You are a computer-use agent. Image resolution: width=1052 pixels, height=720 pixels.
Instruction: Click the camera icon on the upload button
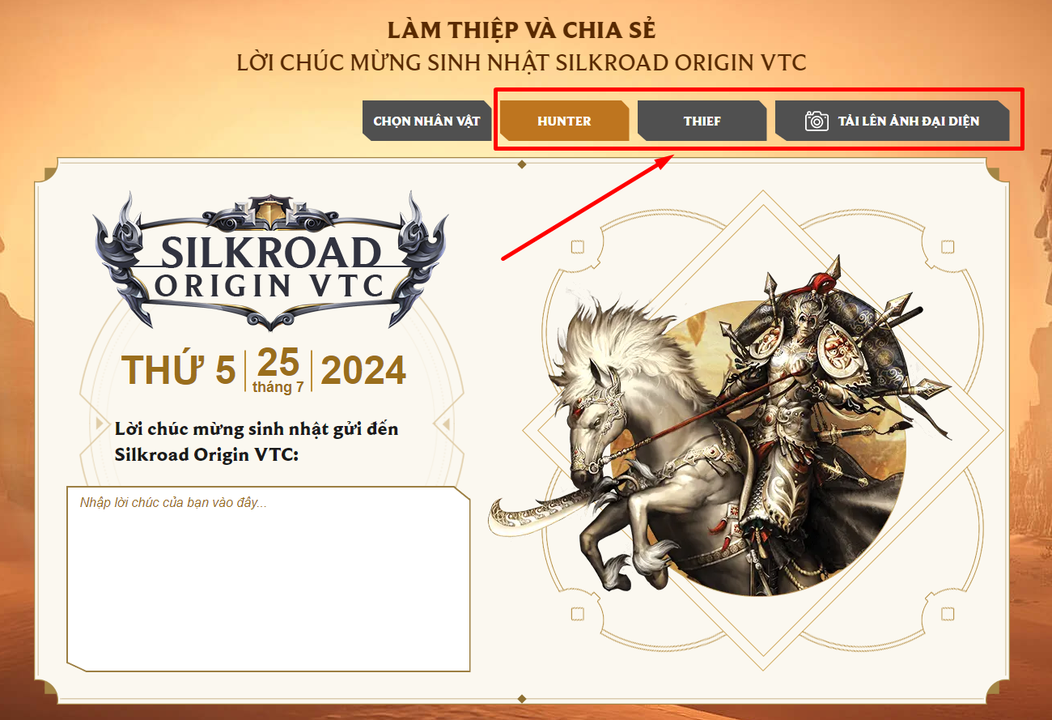[x=817, y=121]
